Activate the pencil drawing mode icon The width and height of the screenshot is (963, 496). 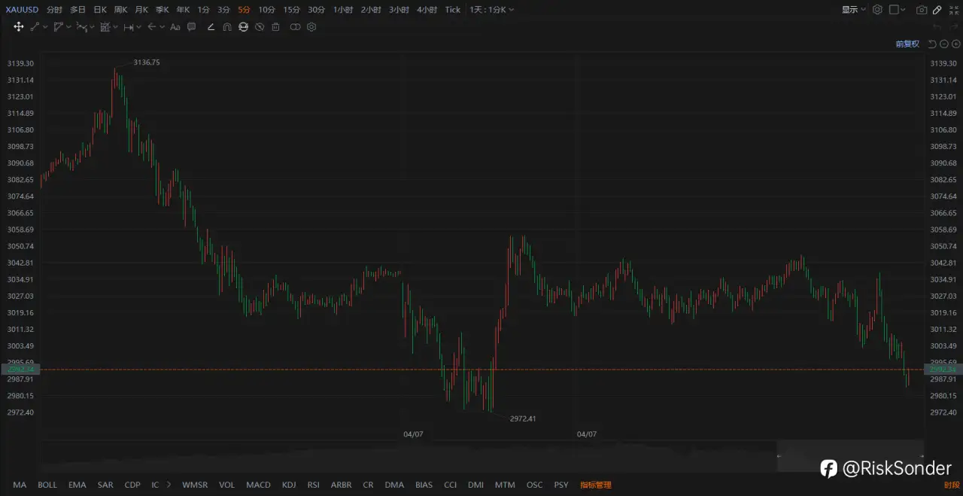coord(937,10)
